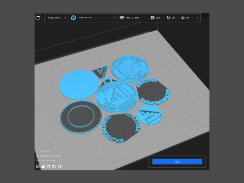Switch to the 3D view cube icon
244x183 pixels.
coord(38,167)
